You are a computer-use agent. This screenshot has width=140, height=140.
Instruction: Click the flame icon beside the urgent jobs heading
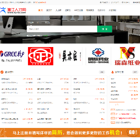[x=112, y=72]
